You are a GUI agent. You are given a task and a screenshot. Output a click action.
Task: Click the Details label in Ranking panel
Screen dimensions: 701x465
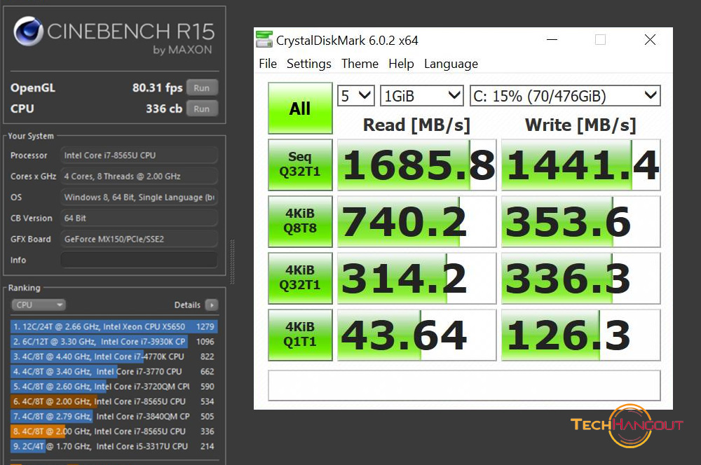tap(187, 305)
